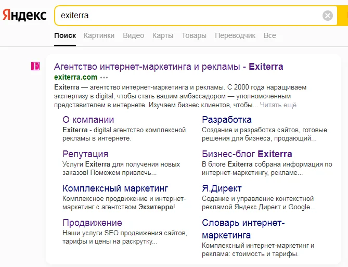Open result title Агентство интернет-маркетинга и рекламы

pos(169,67)
